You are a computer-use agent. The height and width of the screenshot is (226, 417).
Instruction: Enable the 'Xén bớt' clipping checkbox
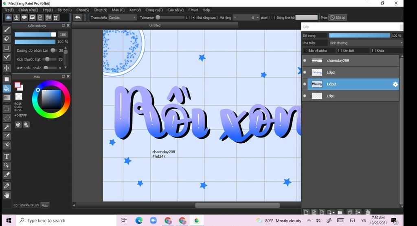[340, 51]
